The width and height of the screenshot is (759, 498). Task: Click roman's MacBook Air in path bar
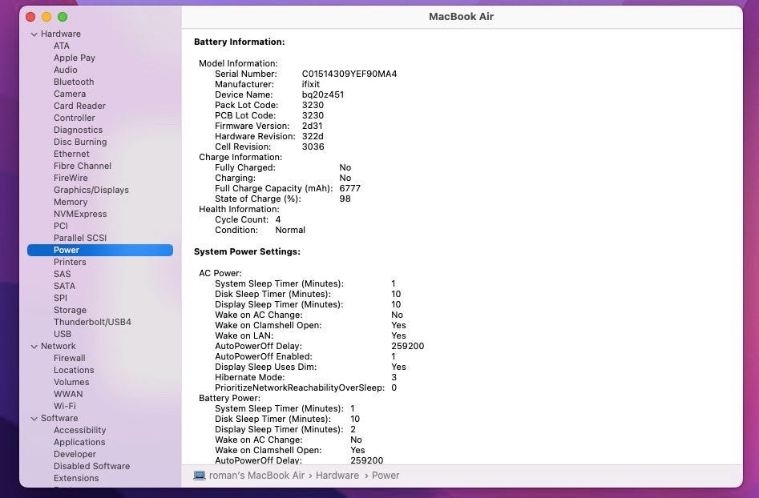[256, 476]
